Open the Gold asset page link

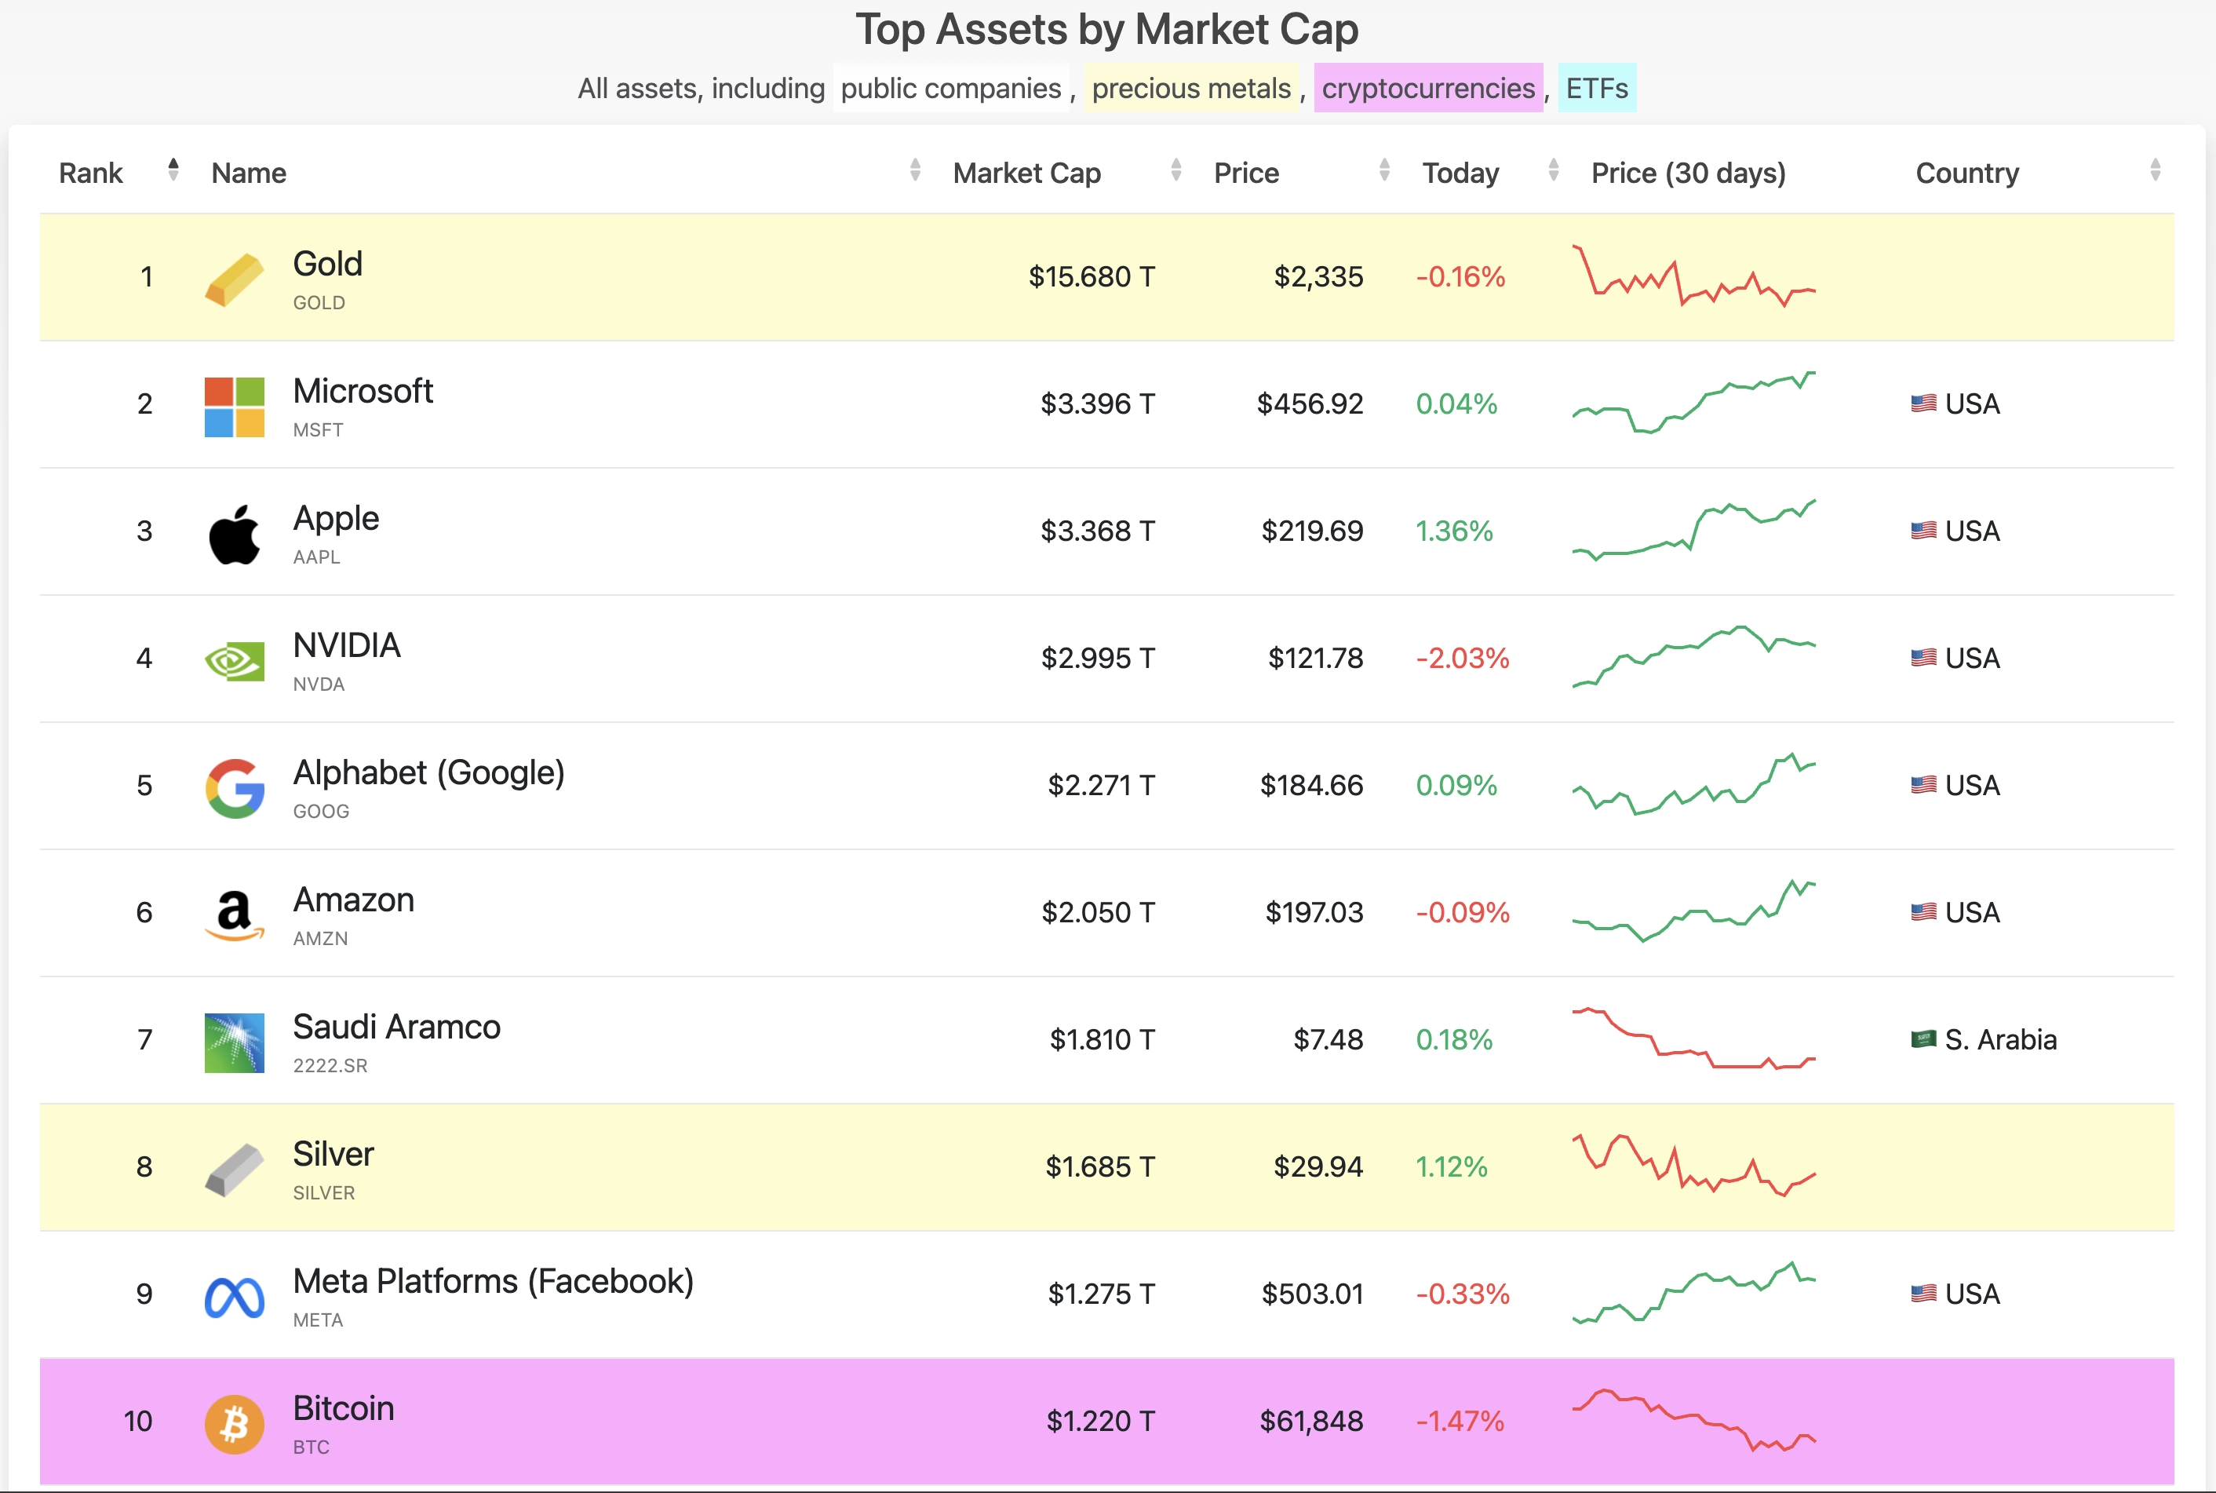tap(327, 264)
